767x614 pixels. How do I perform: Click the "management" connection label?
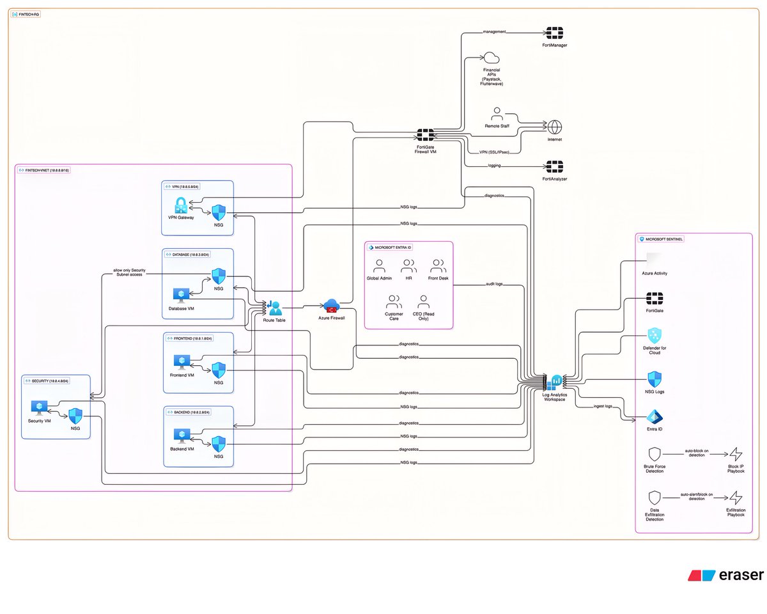click(494, 31)
